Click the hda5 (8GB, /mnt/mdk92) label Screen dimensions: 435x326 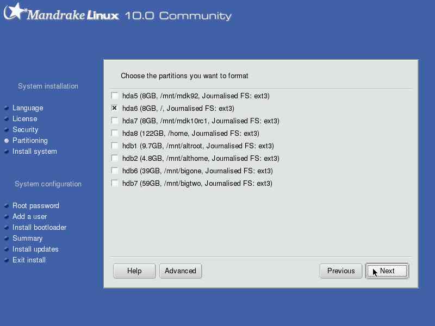(196, 96)
